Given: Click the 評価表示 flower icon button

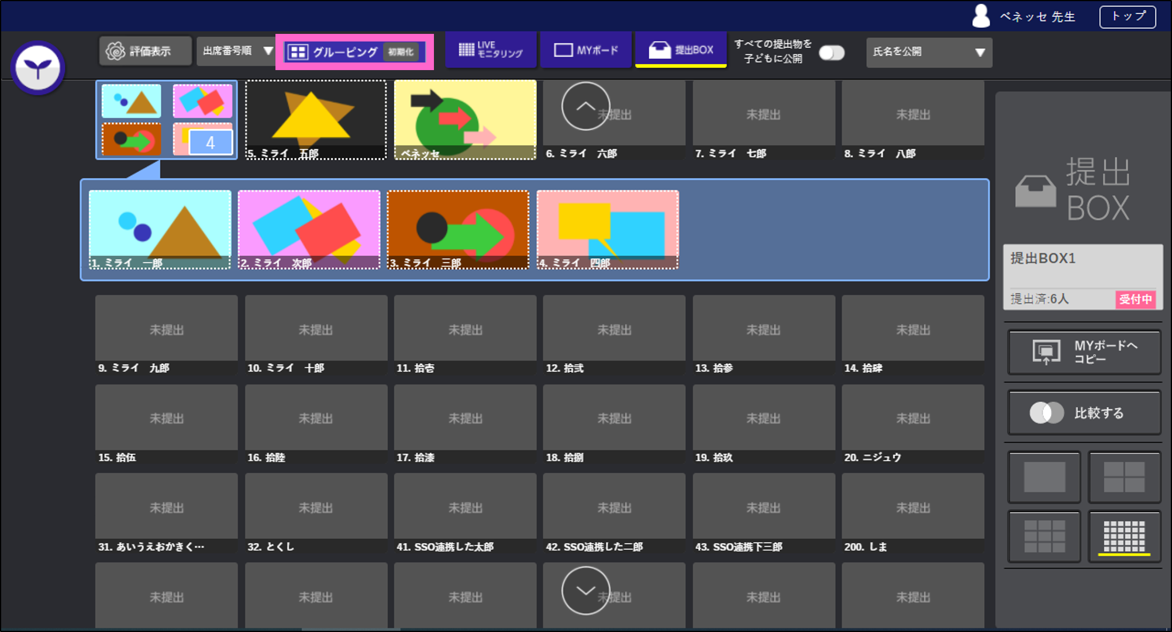Looking at the screenshot, I should tap(144, 51).
